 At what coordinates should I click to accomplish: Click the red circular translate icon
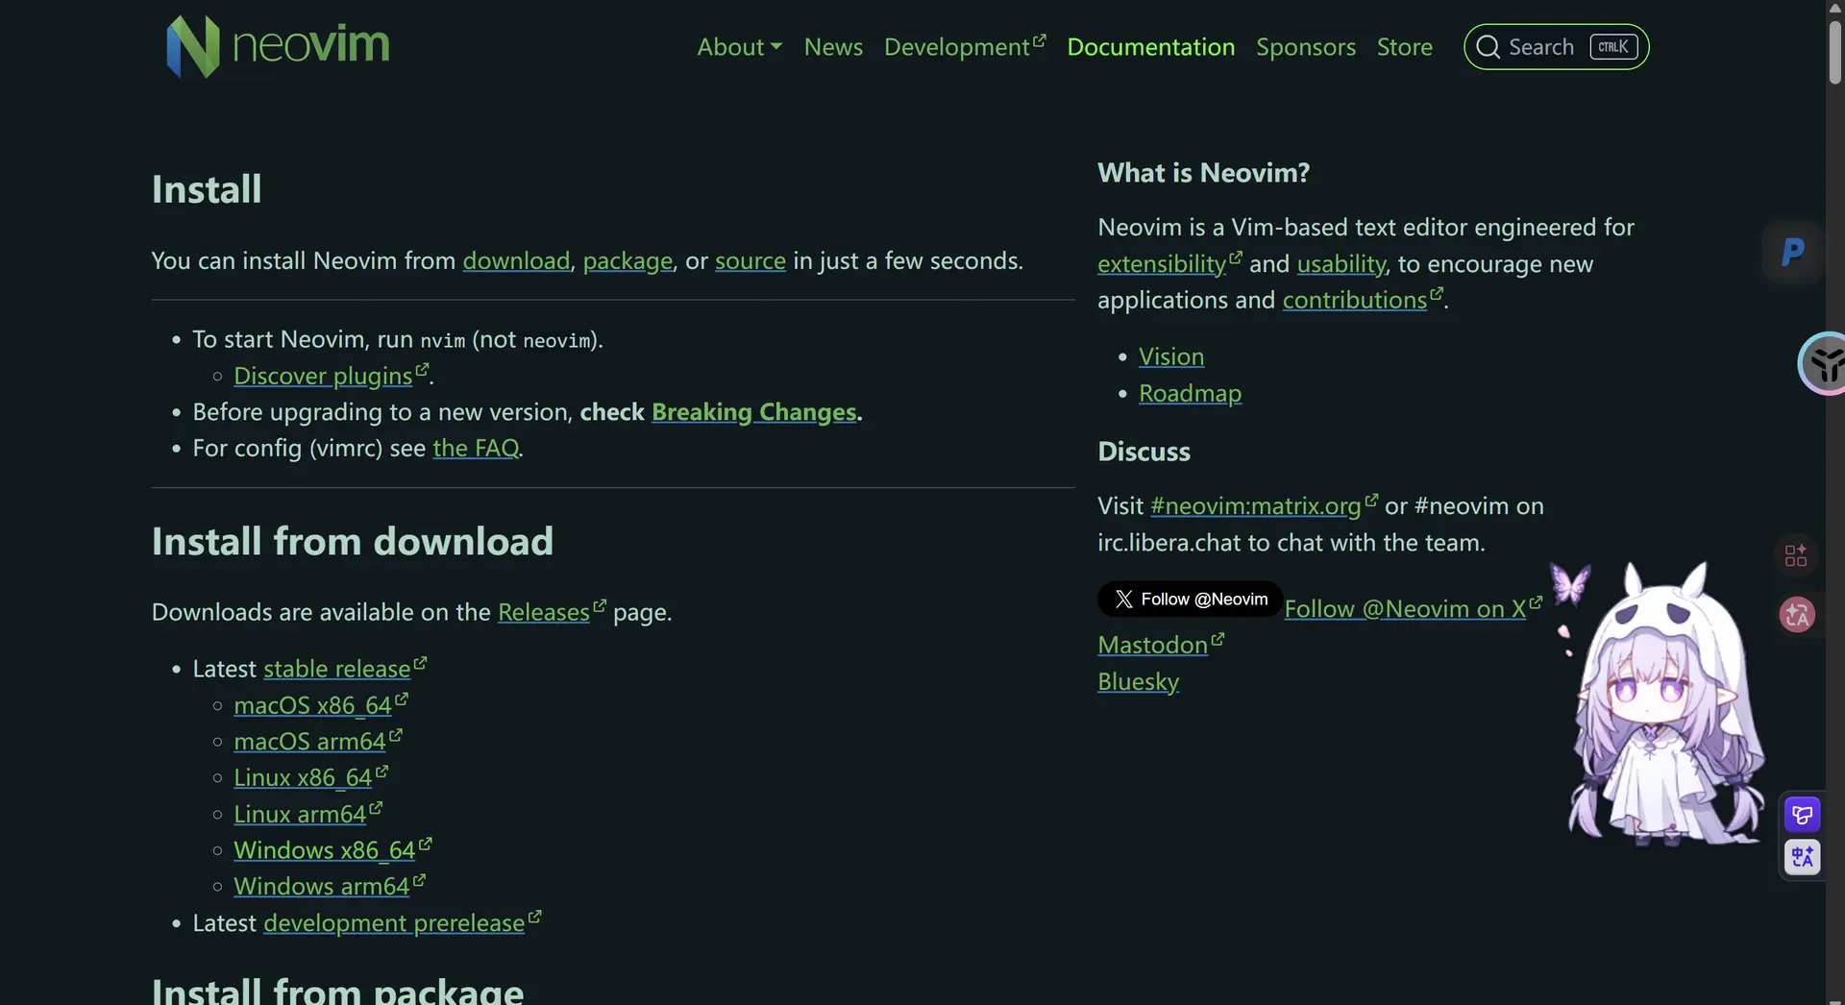pyautogui.click(x=1796, y=614)
